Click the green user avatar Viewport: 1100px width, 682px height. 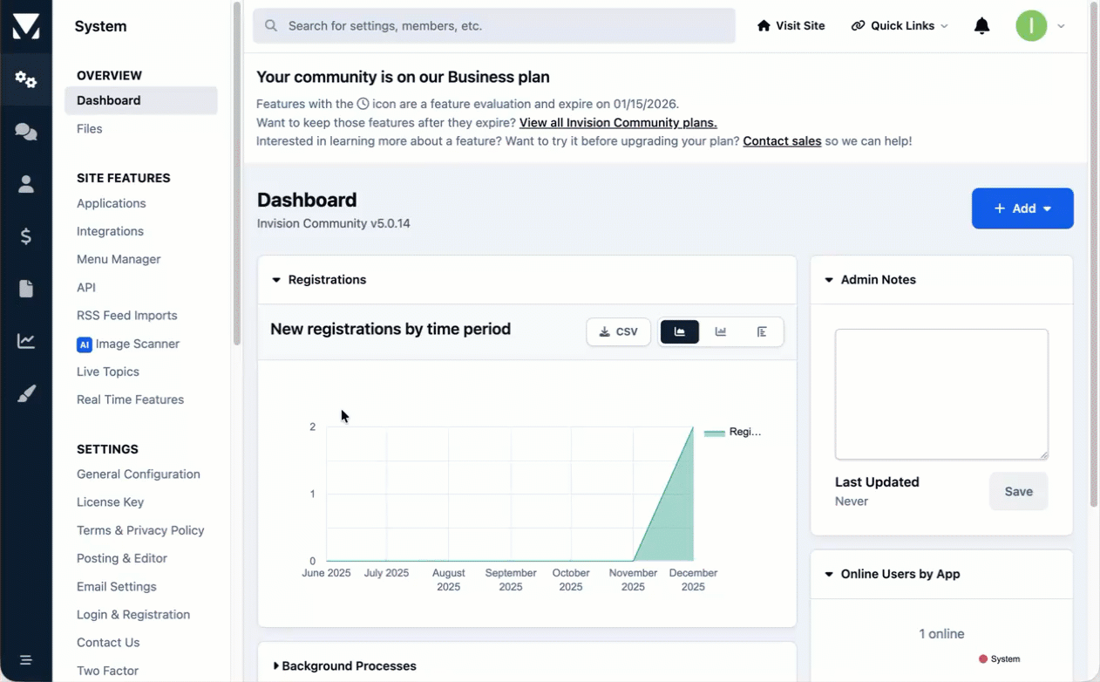pyautogui.click(x=1031, y=26)
